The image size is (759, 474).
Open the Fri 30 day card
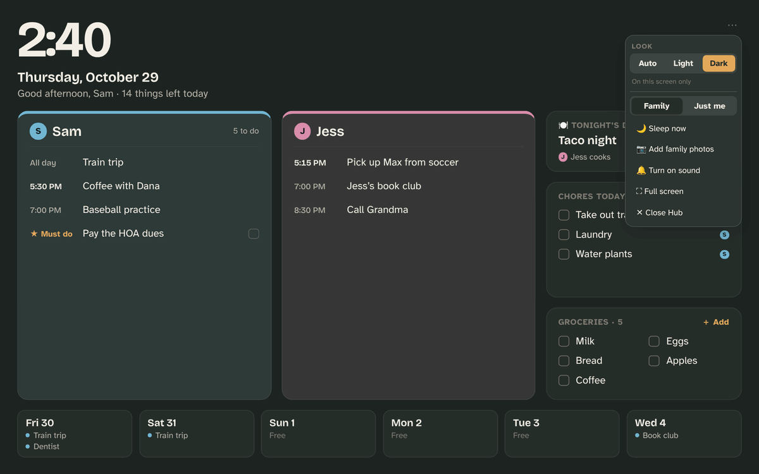(75, 434)
